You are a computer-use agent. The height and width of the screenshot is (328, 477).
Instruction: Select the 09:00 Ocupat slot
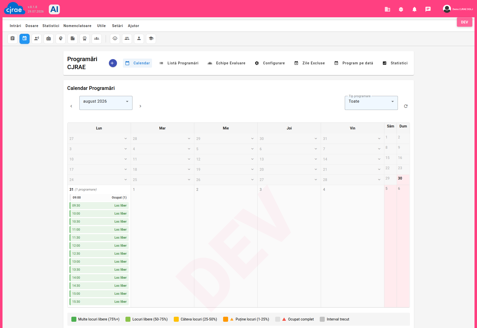coord(99,198)
